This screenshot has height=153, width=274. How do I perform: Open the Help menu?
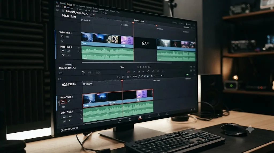(117, 12)
